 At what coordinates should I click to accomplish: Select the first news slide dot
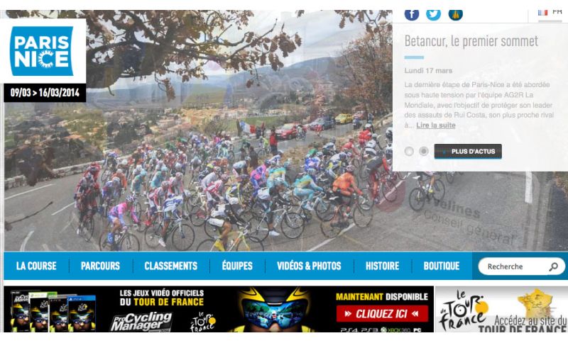point(409,151)
